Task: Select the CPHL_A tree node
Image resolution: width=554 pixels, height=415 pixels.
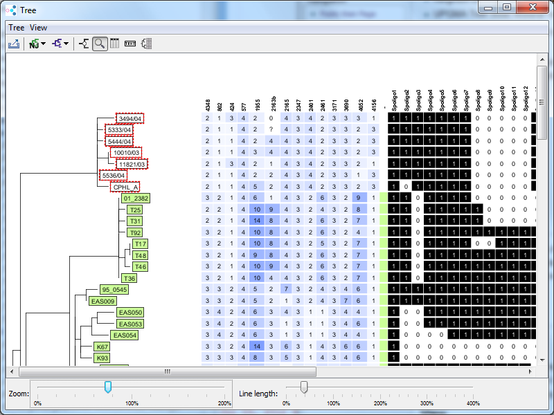Action: coord(125,187)
